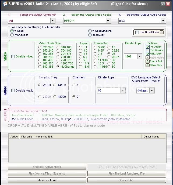
Task: Expand the MPEG-4 video codec dropdown
Action: point(108,21)
